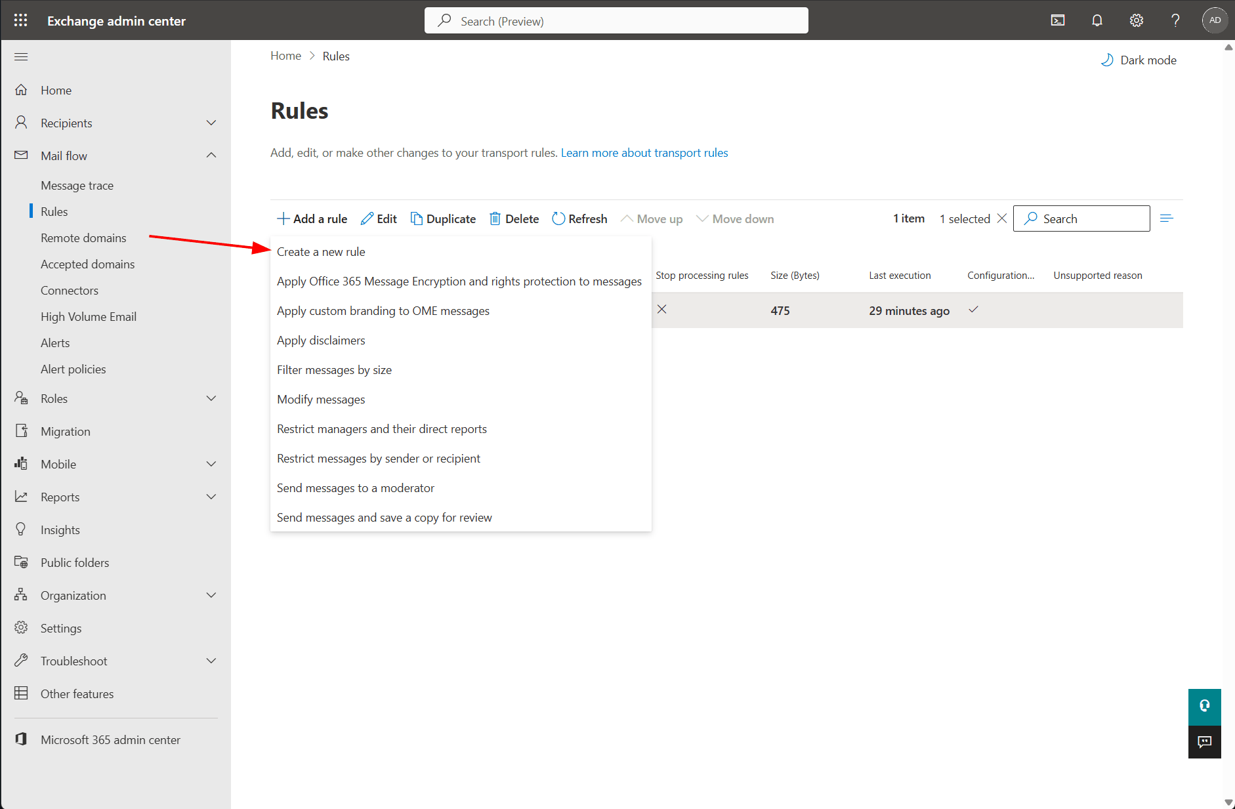Click the Edit toolbar button

(x=379, y=218)
